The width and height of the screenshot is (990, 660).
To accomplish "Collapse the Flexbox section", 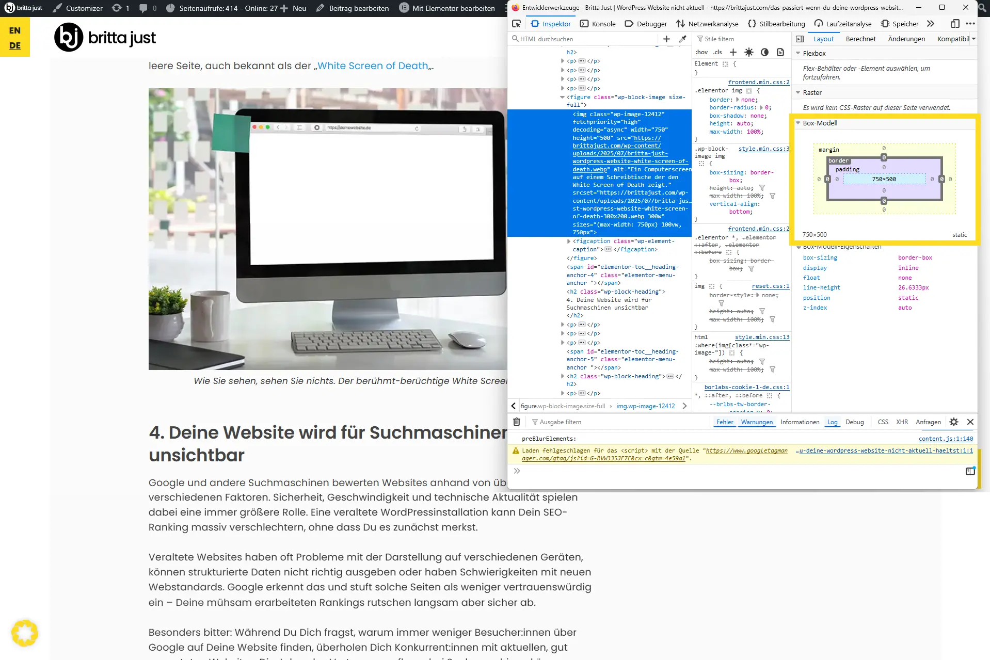I will tap(798, 53).
